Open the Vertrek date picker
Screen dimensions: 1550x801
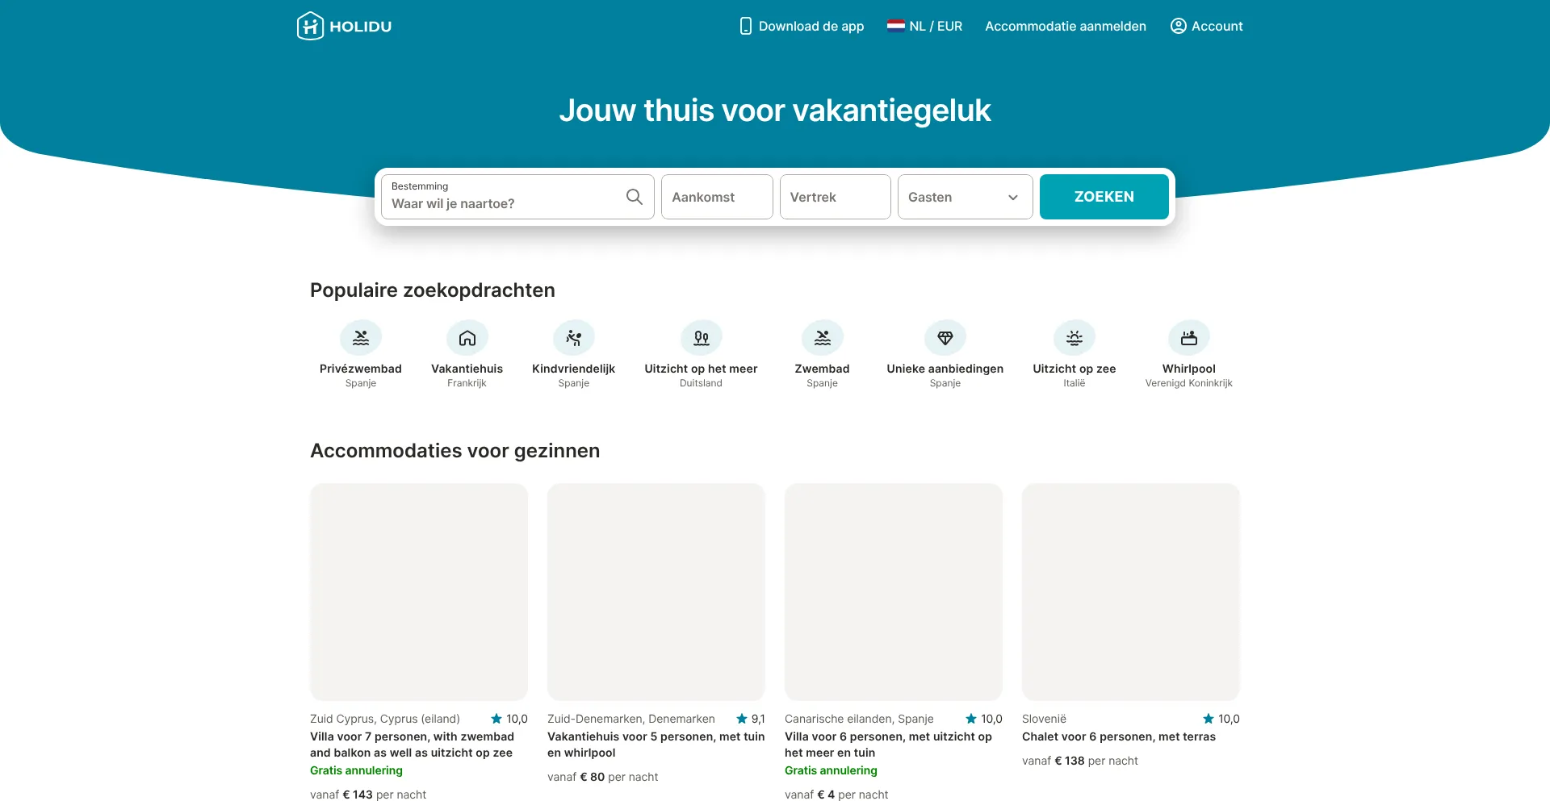click(836, 197)
